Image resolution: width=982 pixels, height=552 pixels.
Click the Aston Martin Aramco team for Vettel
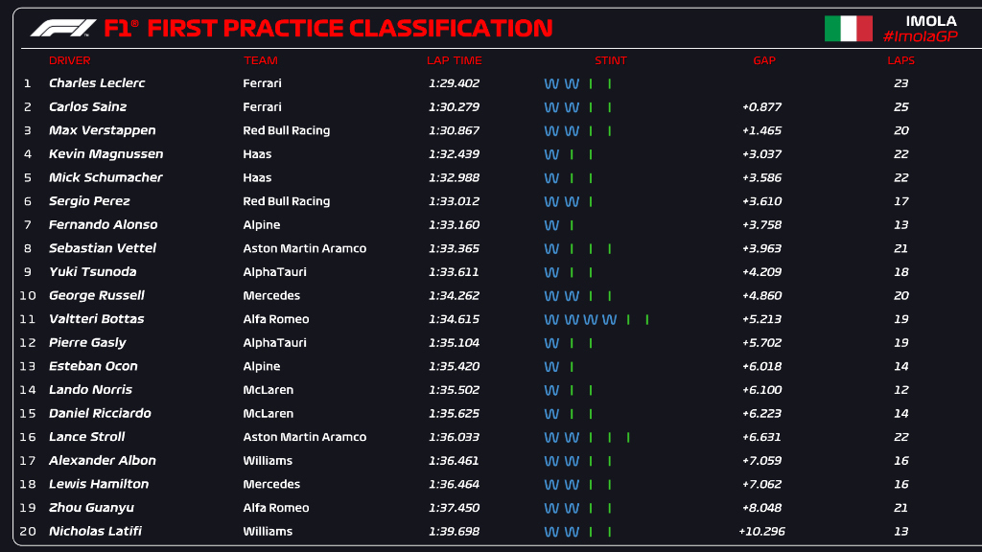tap(304, 248)
